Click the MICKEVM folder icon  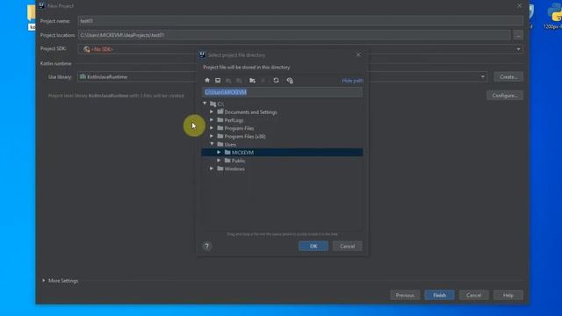tap(227, 152)
